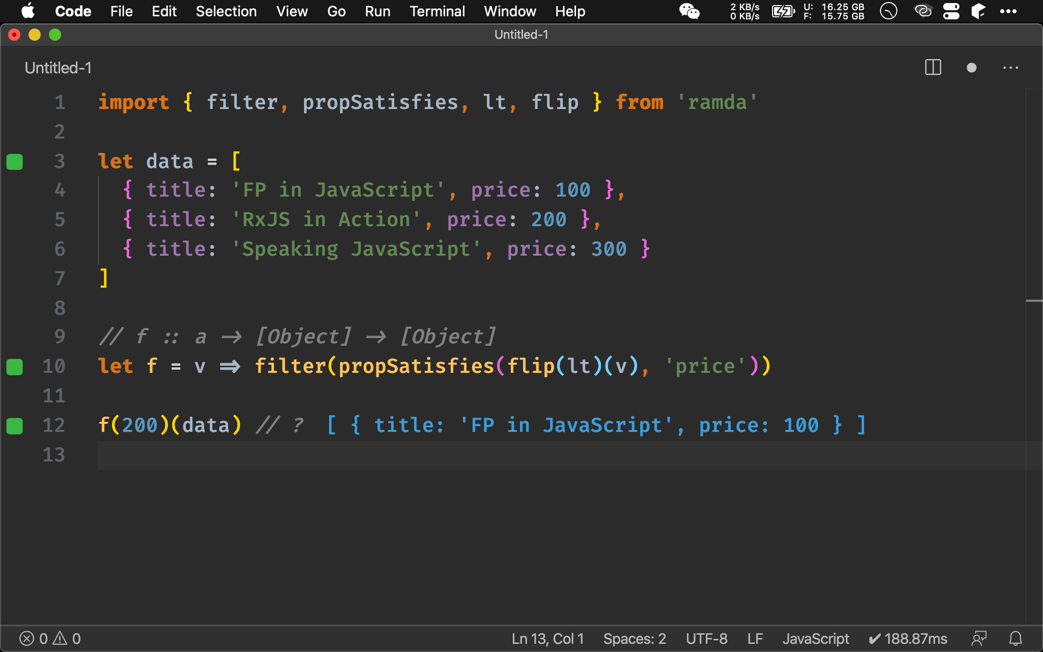Click line number 1 in gutter
Screen dimensions: 1043x652
(60, 102)
